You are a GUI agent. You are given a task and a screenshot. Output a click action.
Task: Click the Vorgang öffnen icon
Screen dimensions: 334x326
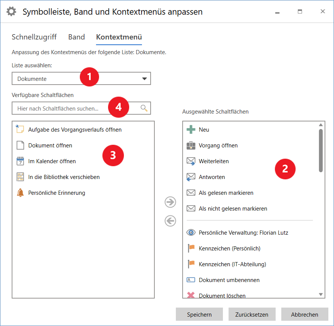pyautogui.click(x=191, y=145)
